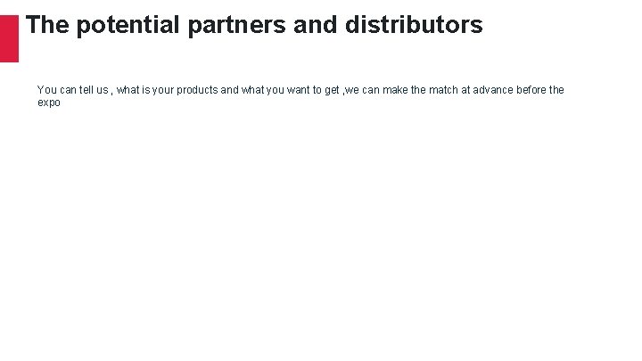The image size is (642, 361).
Task: Click the word 'match' in body text
Action: tap(443, 90)
